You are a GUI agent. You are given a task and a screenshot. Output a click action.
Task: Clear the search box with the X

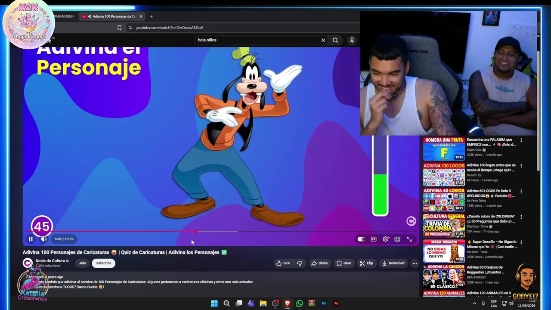pyautogui.click(x=323, y=40)
